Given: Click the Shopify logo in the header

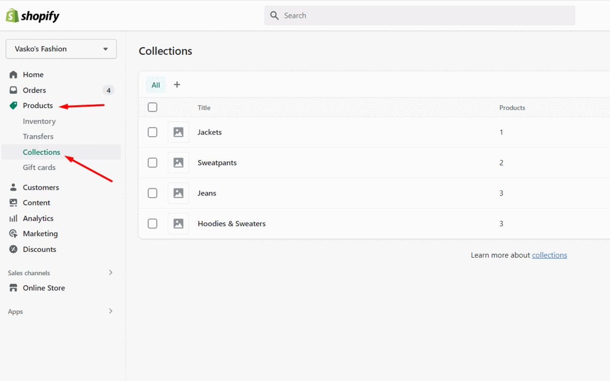Looking at the screenshot, I should [x=32, y=15].
